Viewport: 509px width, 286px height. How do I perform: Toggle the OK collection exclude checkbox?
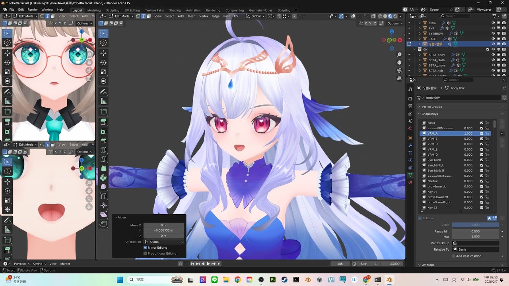[x=488, y=49]
